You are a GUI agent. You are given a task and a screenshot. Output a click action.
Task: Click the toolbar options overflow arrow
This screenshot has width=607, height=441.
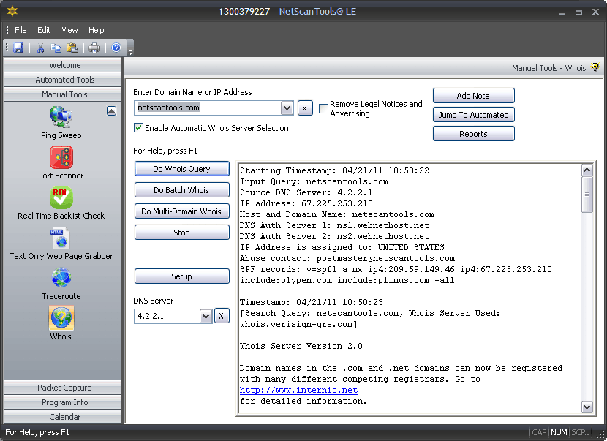coord(130,52)
